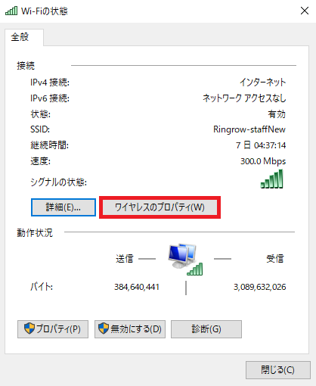Disable Wi-Fi with 無効にする(D)

[130, 329]
